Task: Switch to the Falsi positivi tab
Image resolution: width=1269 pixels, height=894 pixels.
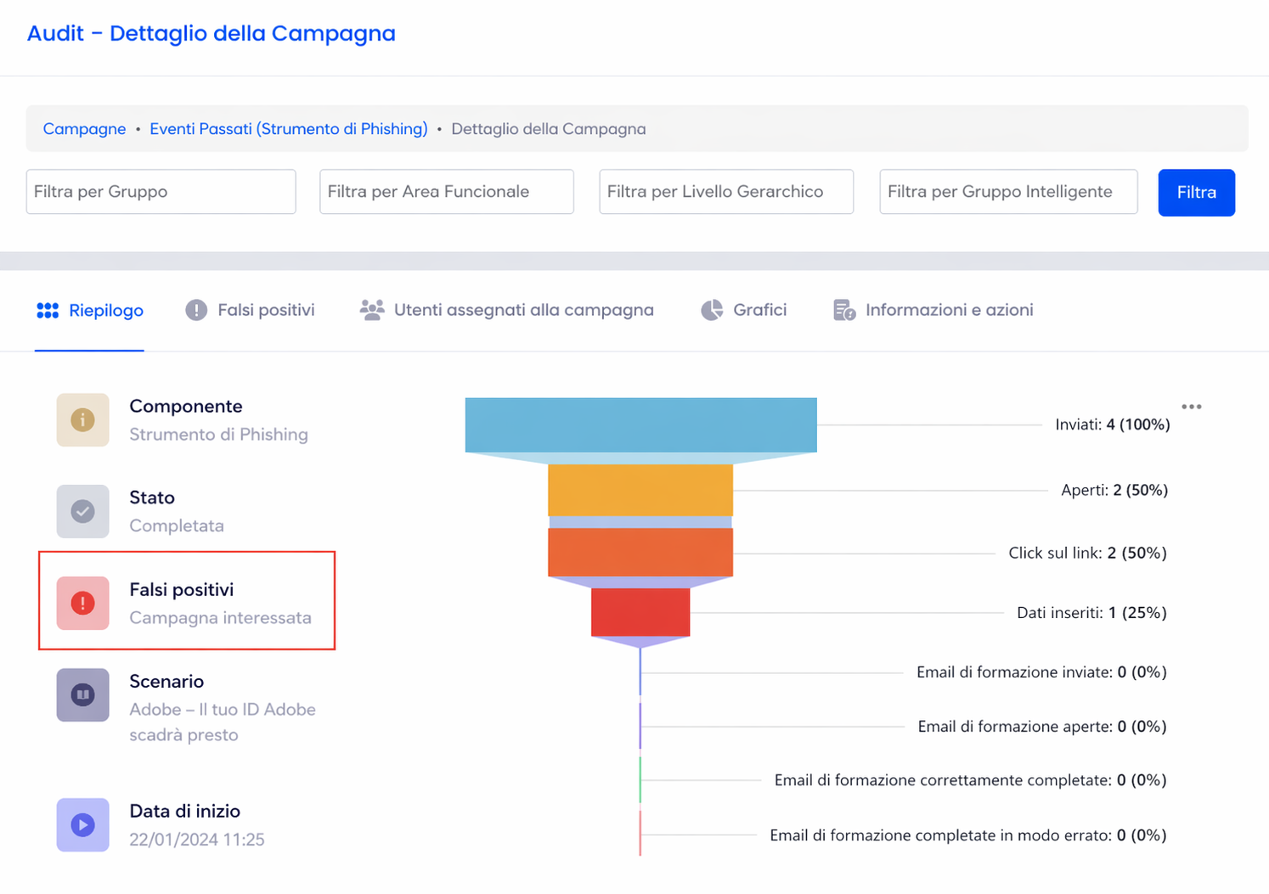Action: 250,310
